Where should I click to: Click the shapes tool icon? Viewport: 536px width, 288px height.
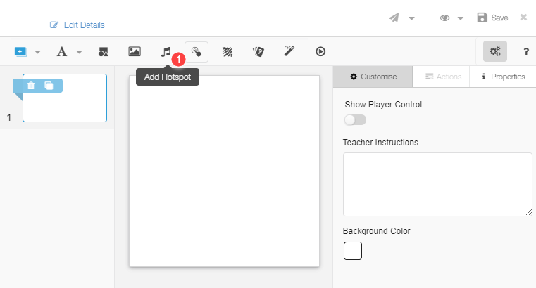103,51
